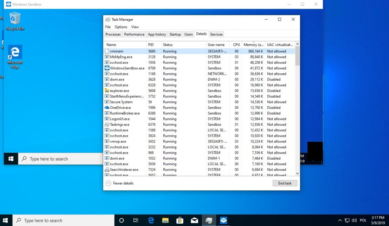
Task: Switch to Task Manager taskbar icon
Action: pyautogui.click(x=209, y=220)
